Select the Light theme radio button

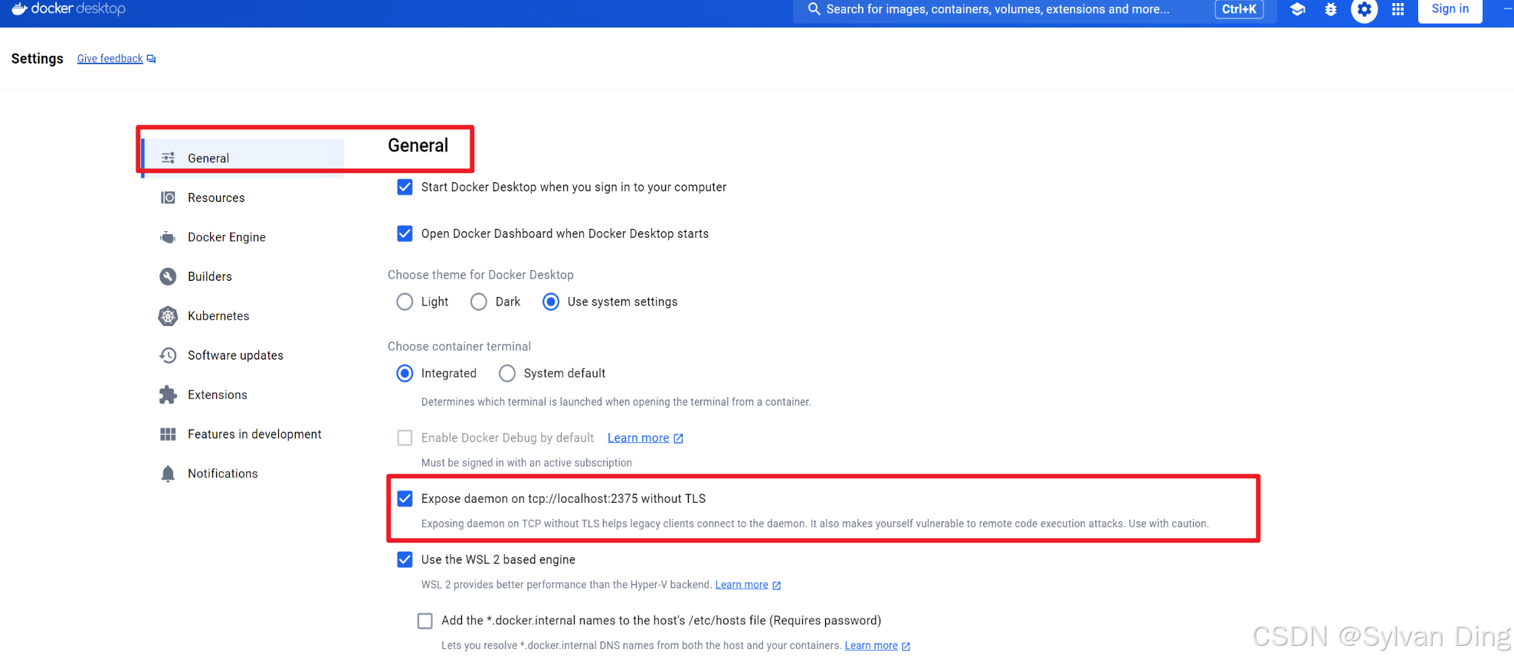(405, 302)
